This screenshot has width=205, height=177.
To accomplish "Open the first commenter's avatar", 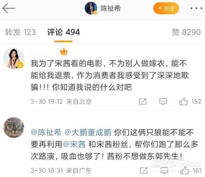I will pyautogui.click(x=14, y=58).
